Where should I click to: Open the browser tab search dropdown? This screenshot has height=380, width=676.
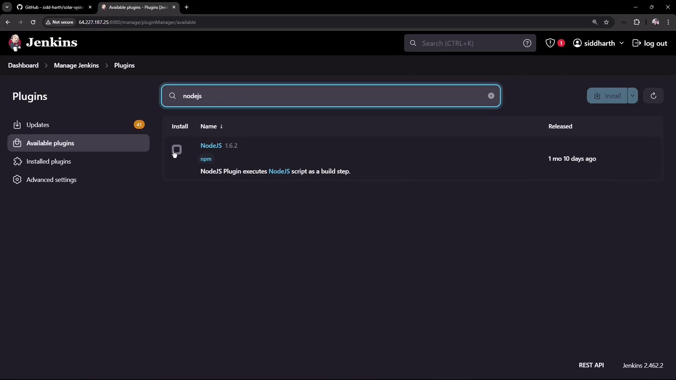coord(7,7)
